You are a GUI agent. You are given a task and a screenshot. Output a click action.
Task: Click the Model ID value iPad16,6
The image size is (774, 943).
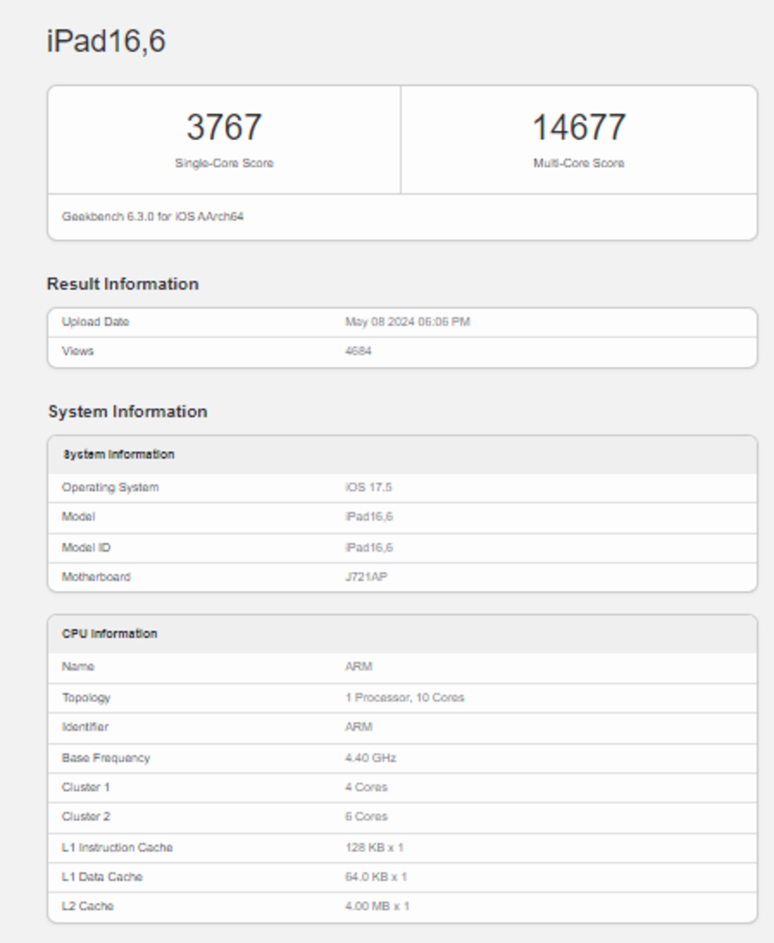coord(369,547)
